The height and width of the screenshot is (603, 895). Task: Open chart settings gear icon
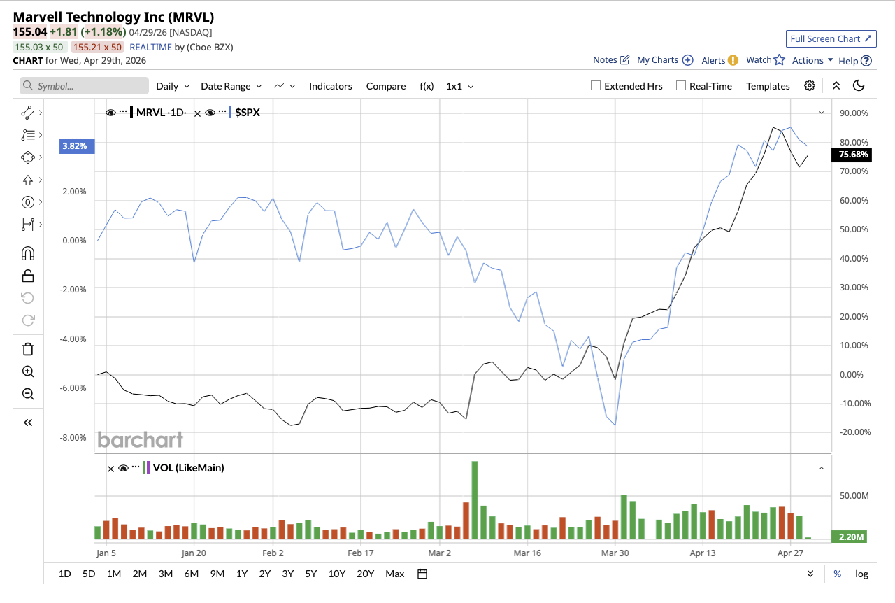(810, 86)
